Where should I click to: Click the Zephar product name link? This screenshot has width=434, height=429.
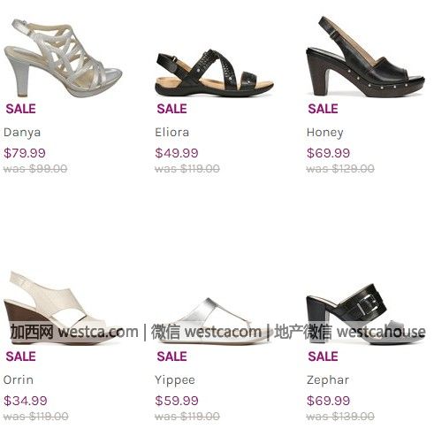328,380
